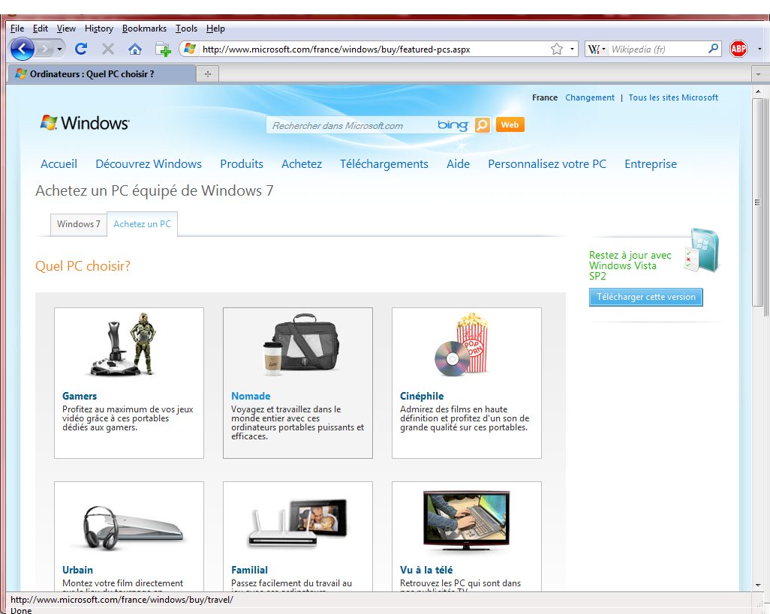
Task: Open the Découvrez Windows navigation link
Action: (x=149, y=163)
